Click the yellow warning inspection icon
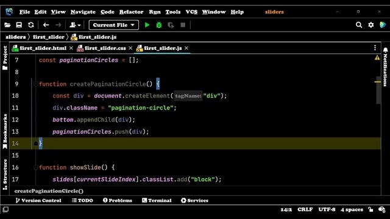Viewport: 390px width, 219px height. [377, 58]
